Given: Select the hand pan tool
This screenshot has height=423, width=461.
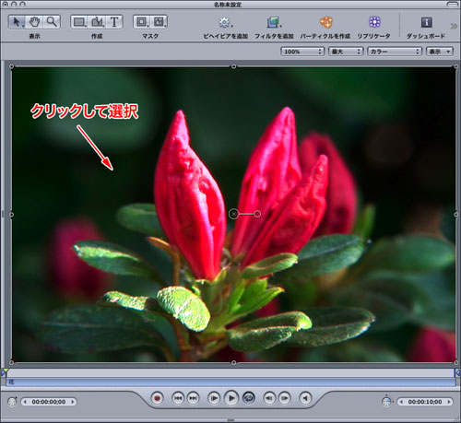Looking at the screenshot, I should (x=34, y=22).
